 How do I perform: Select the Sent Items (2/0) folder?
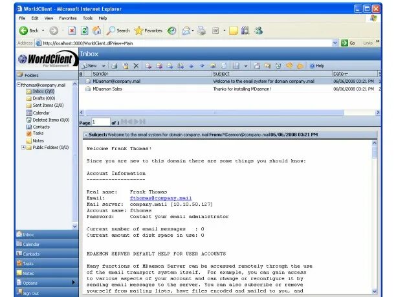click(x=45, y=105)
